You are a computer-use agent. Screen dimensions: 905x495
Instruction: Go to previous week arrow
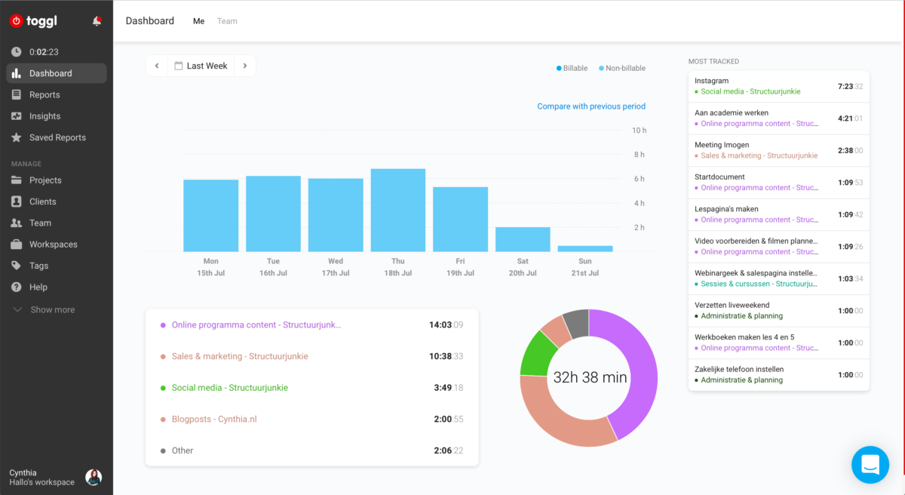tap(157, 66)
